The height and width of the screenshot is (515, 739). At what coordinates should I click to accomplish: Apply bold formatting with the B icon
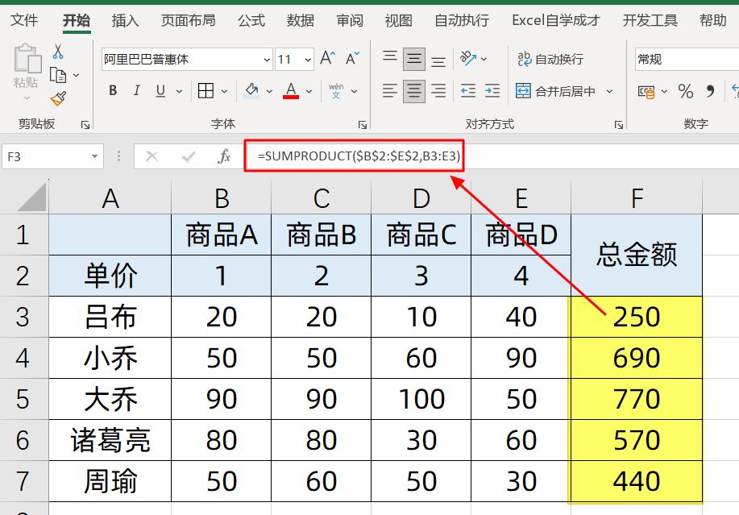112,91
